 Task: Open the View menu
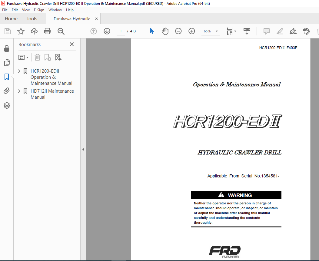26,10
